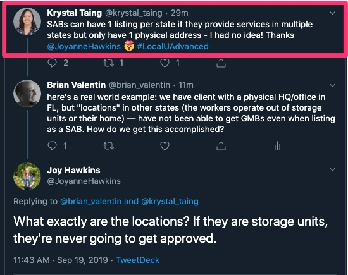
Task: Retweet Brian Valentin's tweet
Action: click(109, 146)
